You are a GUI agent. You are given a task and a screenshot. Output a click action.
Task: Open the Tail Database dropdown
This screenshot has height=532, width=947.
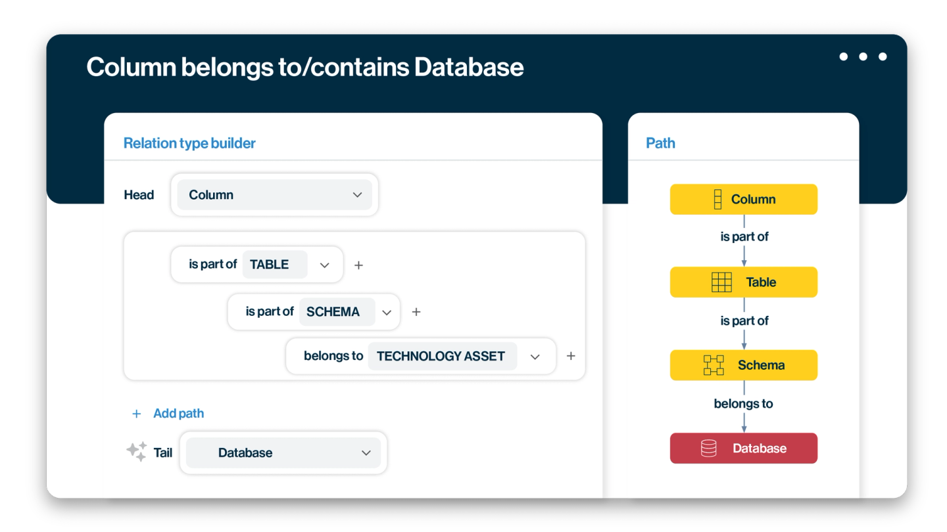(366, 453)
